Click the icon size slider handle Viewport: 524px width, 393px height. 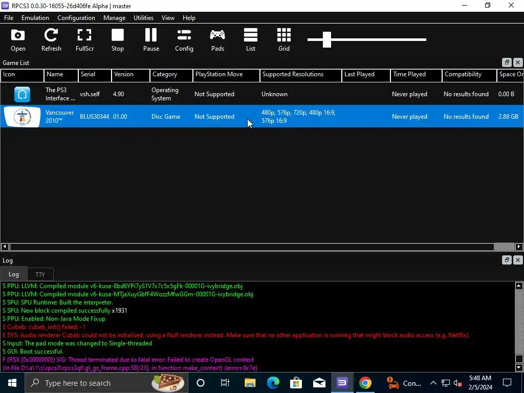coord(327,39)
